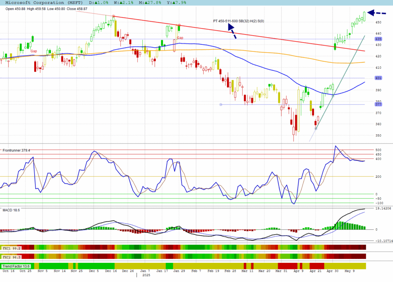Click the Open 450.88 value
This screenshot has height=282, width=393.
pos(15,9)
